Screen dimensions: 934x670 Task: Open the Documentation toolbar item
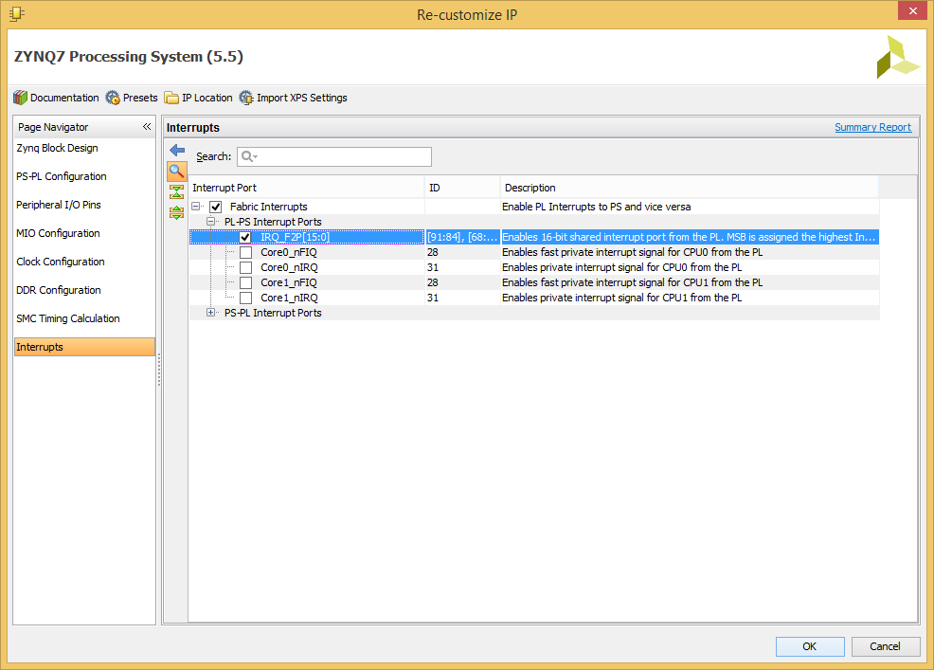(56, 98)
